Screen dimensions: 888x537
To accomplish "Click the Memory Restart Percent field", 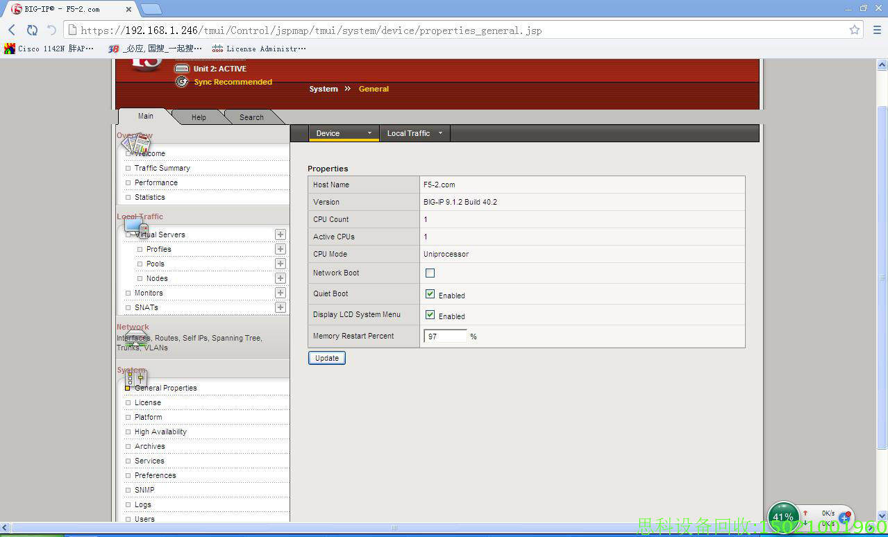I will click(x=445, y=336).
